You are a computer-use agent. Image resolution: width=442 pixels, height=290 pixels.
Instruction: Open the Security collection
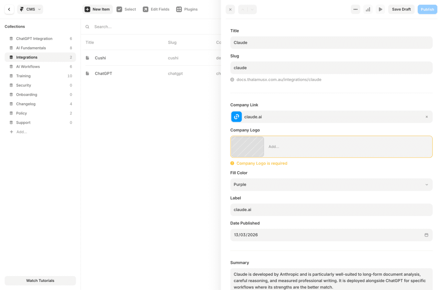point(40,85)
